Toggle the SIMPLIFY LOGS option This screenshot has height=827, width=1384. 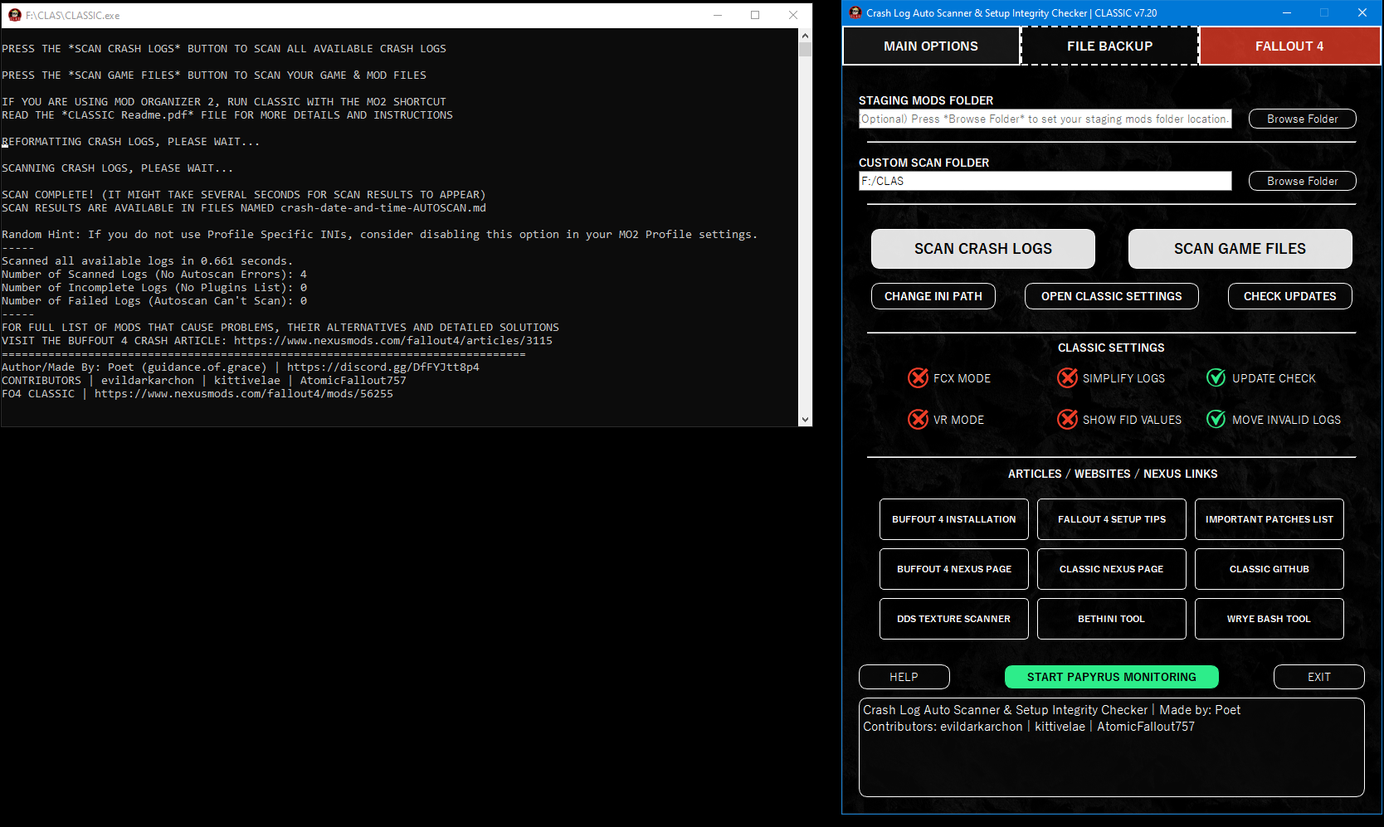pos(1067,378)
